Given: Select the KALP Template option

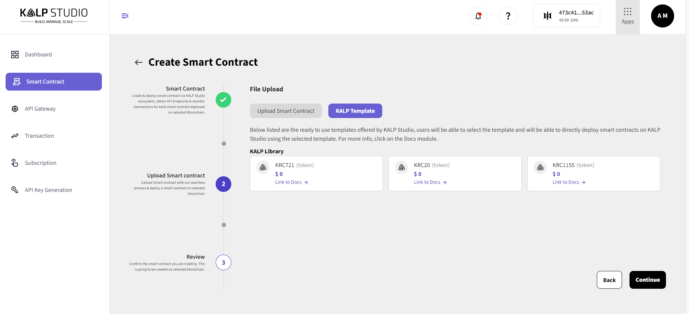Looking at the screenshot, I should click(355, 111).
